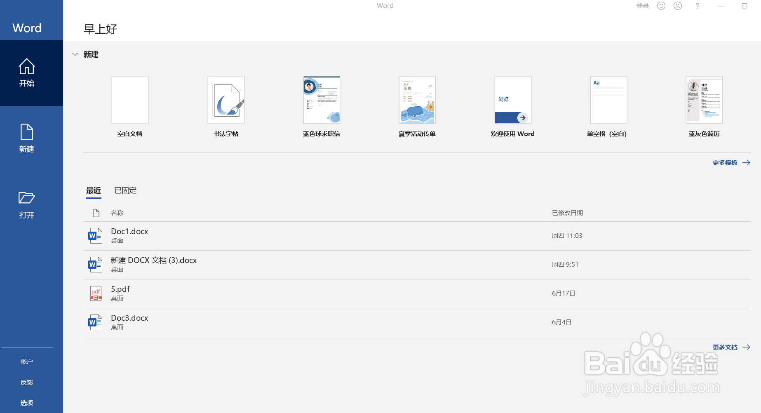Click the 早上好 greeting heading

(101, 29)
